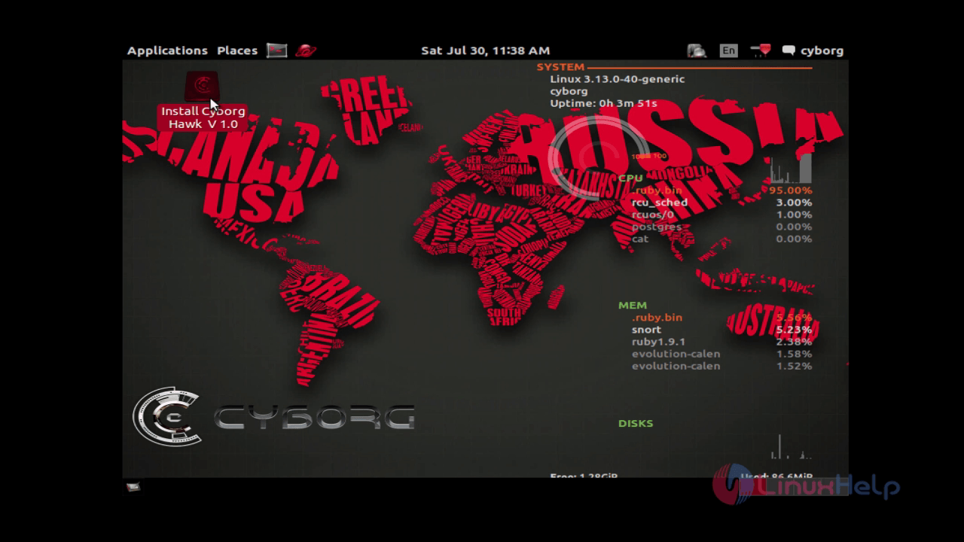Open the network connection indicator

click(x=761, y=50)
